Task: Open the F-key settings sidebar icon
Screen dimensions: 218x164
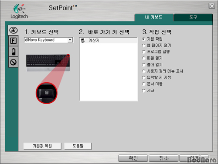Action: coord(13,41)
